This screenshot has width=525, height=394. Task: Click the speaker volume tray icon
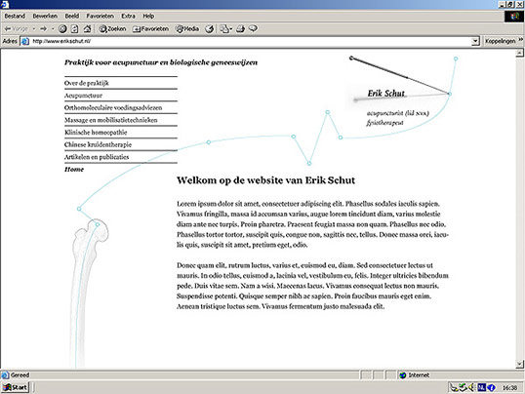(471, 387)
